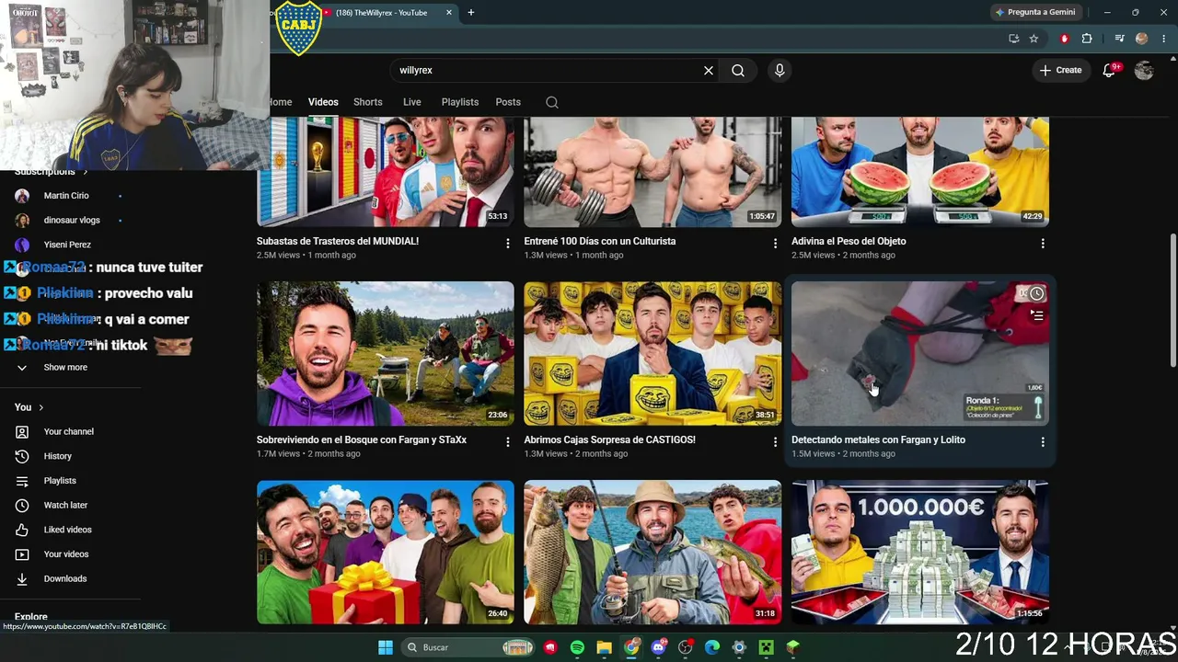Switch to the channel Videos tab
The height and width of the screenshot is (662, 1178).
[323, 102]
